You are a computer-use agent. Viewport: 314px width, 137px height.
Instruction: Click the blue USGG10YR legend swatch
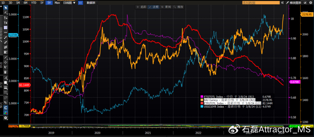[x=202, y=106]
